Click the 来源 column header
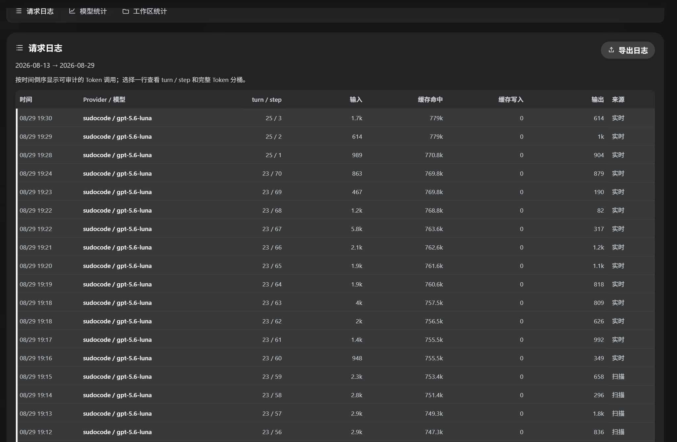This screenshot has width=677, height=442. coord(618,100)
